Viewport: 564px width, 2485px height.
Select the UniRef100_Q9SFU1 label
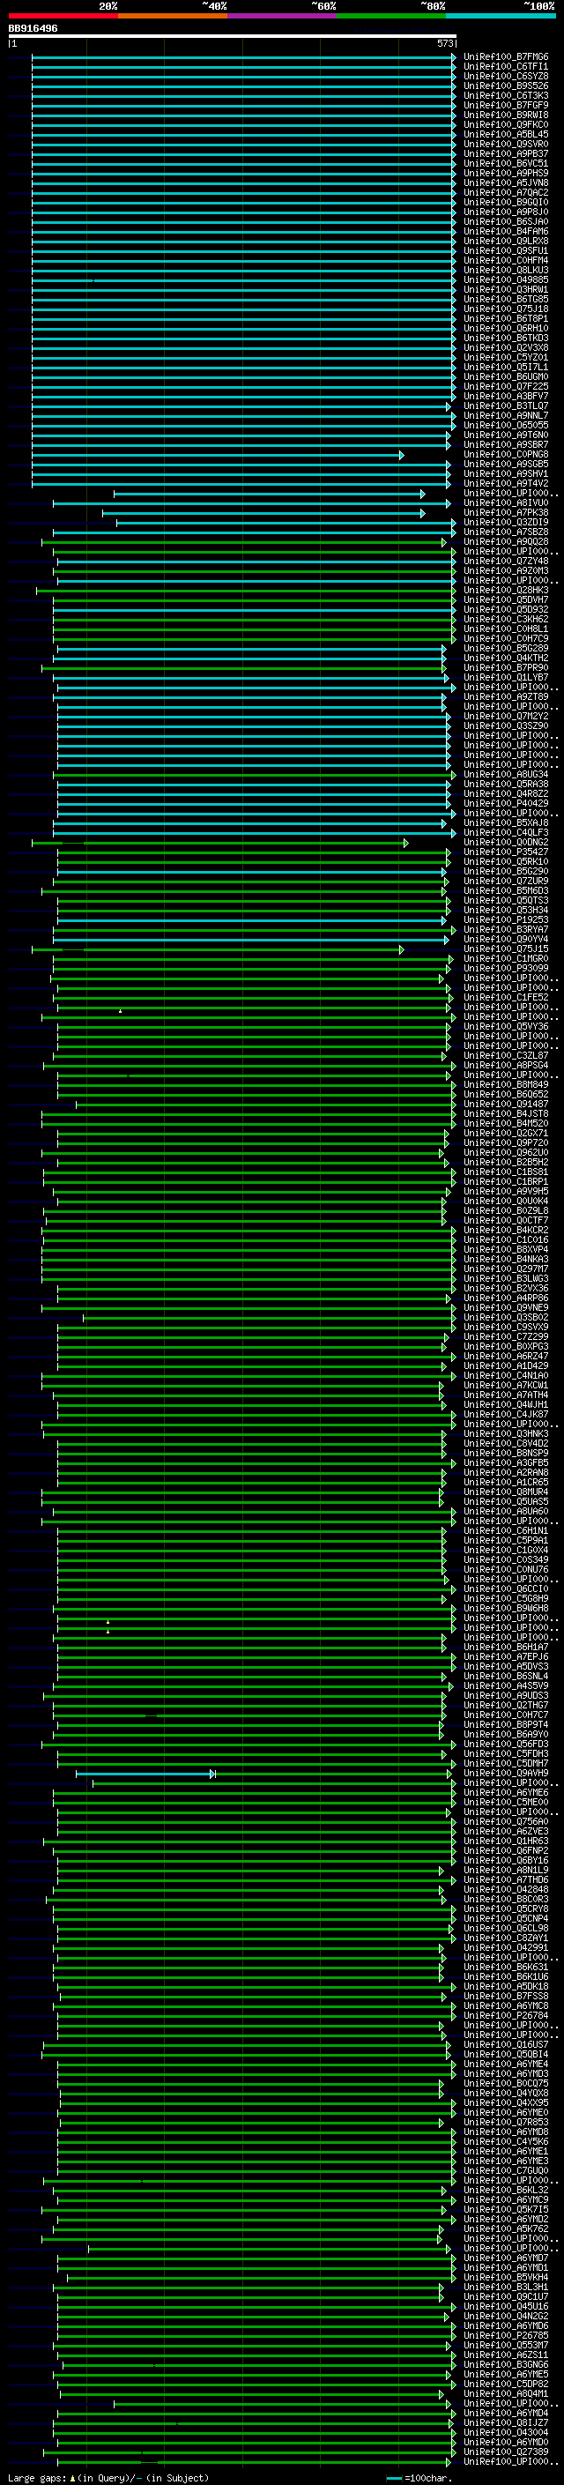(505, 251)
